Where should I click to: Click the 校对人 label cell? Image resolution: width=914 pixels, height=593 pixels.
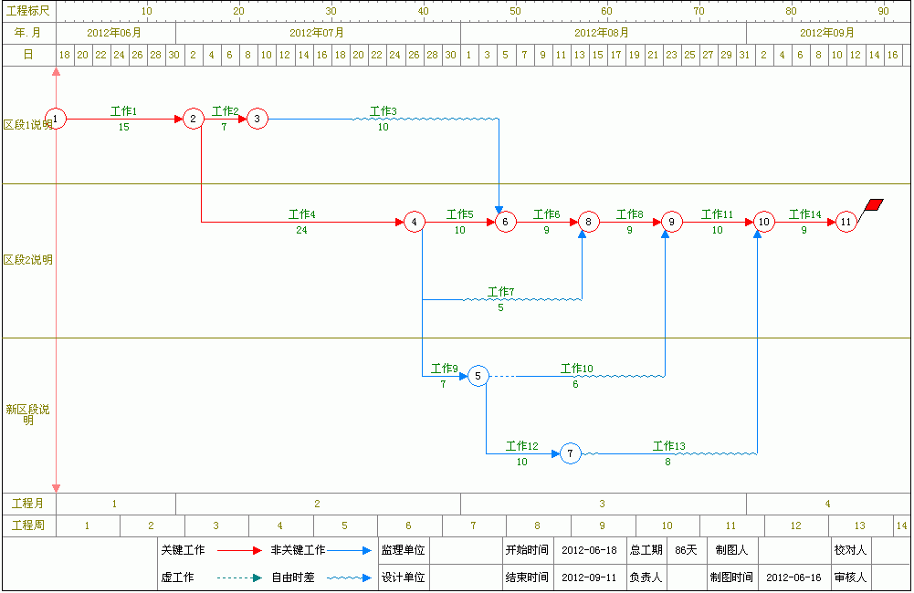850,550
